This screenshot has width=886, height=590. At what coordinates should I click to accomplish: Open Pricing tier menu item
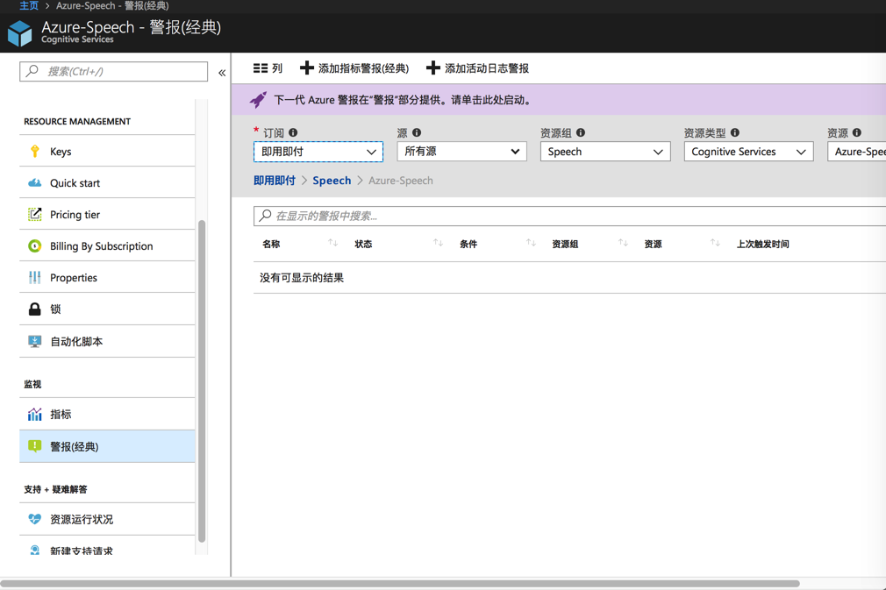pos(107,215)
